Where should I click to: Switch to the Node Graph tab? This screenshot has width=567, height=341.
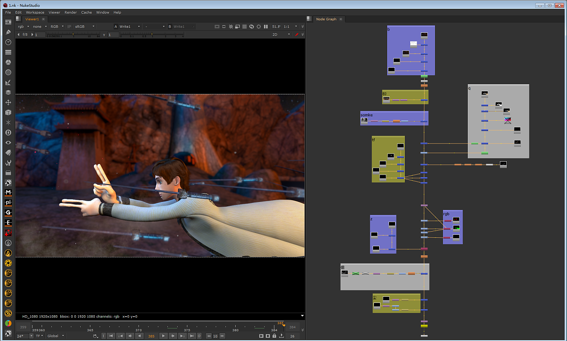point(326,19)
